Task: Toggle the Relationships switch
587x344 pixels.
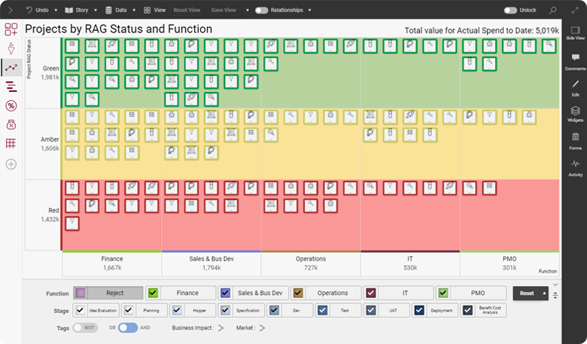Action: [x=262, y=11]
